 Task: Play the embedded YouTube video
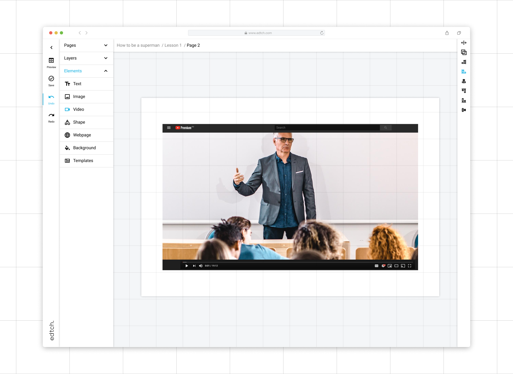point(187,266)
